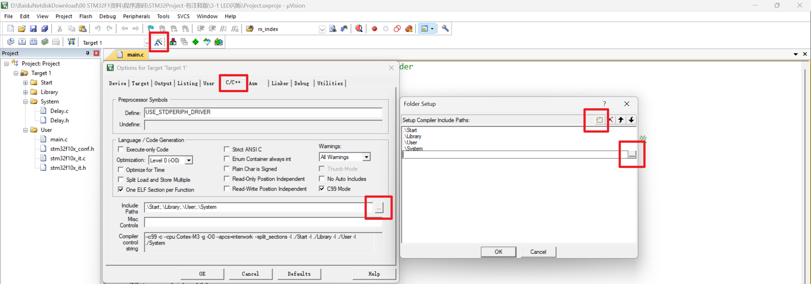The width and height of the screenshot is (811, 284).
Task: Switch to the Output tab
Action: coord(163,83)
